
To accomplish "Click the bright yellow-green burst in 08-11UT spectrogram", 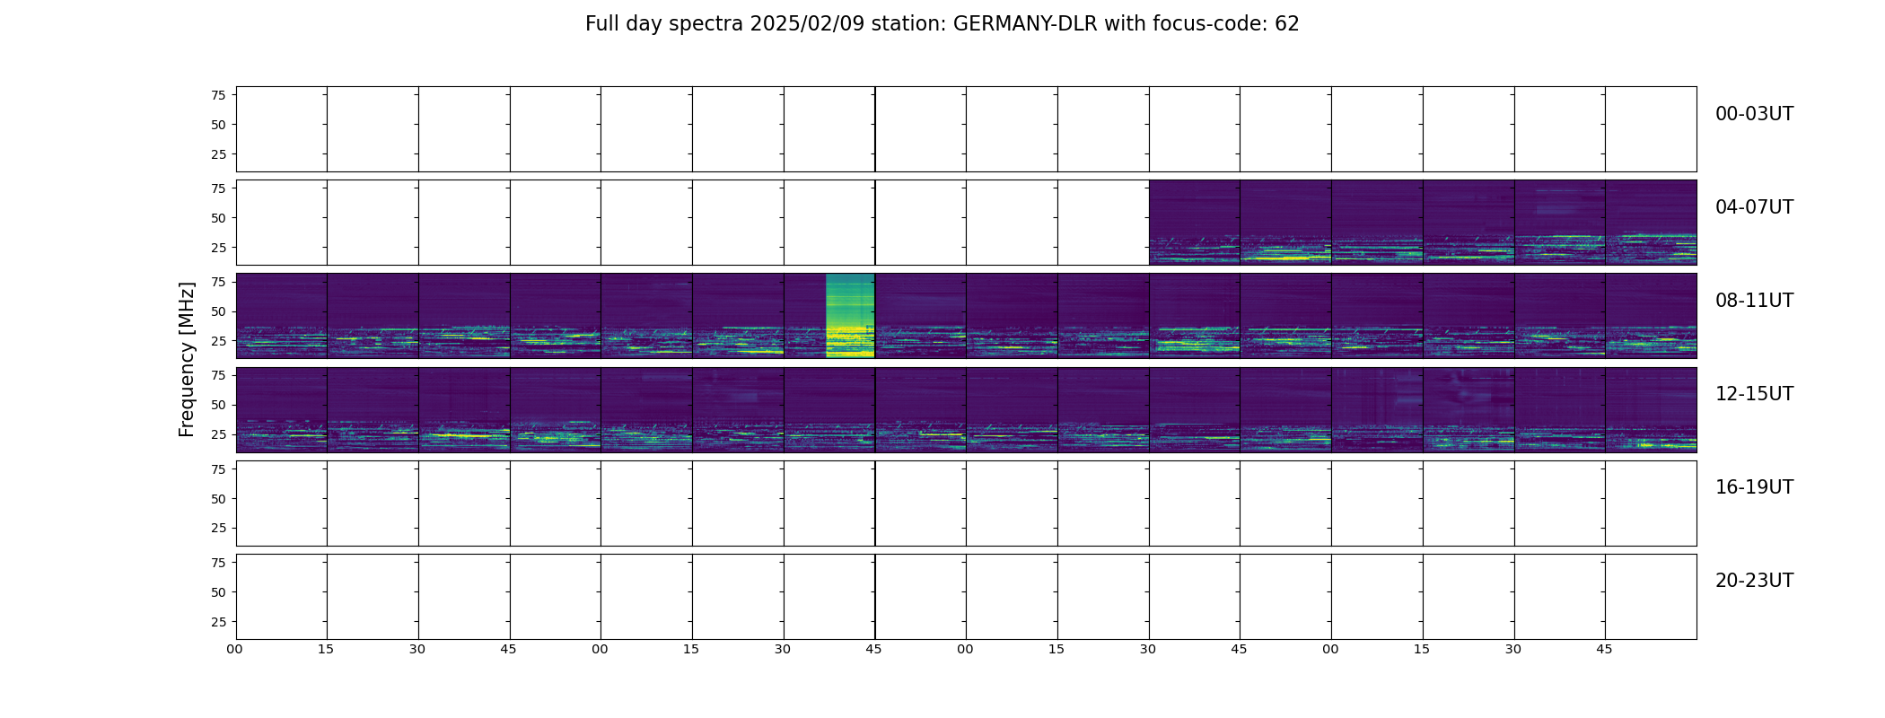I will click(849, 316).
